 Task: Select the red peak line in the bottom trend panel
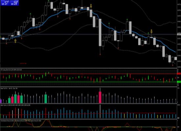127,125
